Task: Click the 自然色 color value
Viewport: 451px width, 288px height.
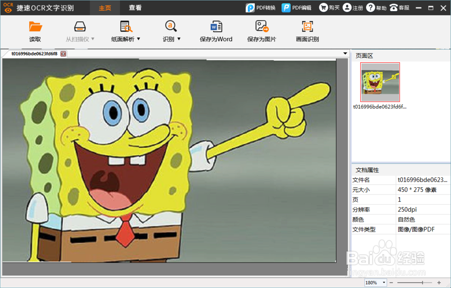Action: click(x=406, y=219)
